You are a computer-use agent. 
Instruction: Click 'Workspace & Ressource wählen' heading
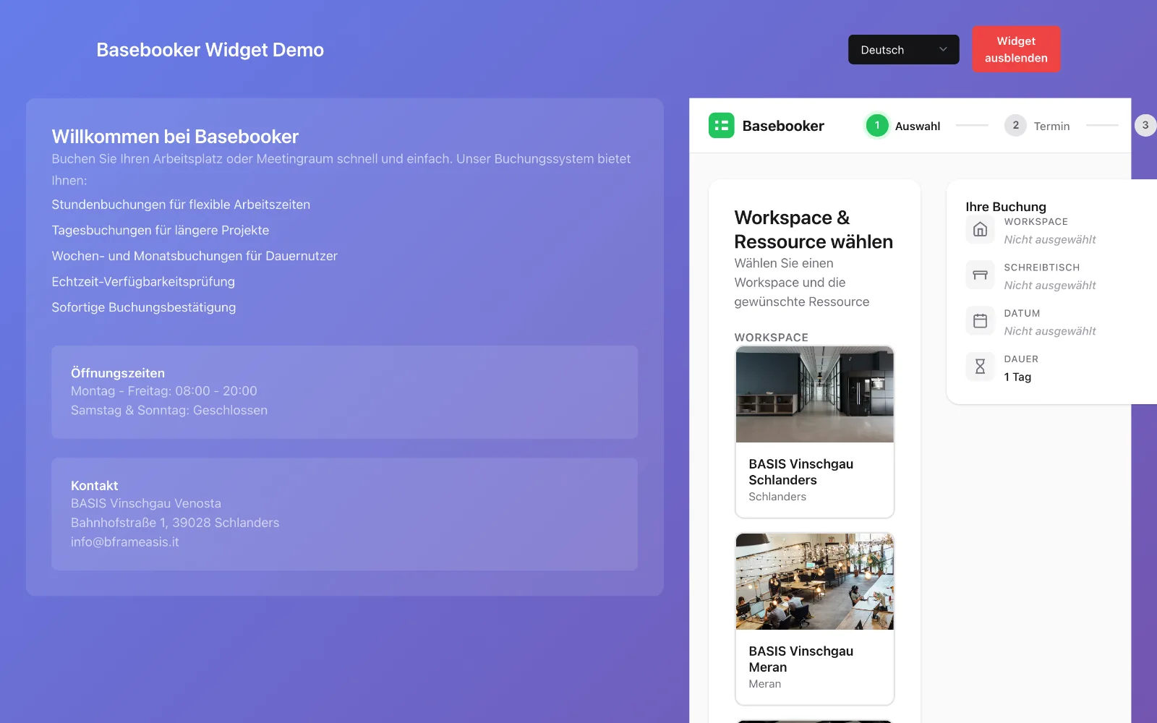coord(814,229)
